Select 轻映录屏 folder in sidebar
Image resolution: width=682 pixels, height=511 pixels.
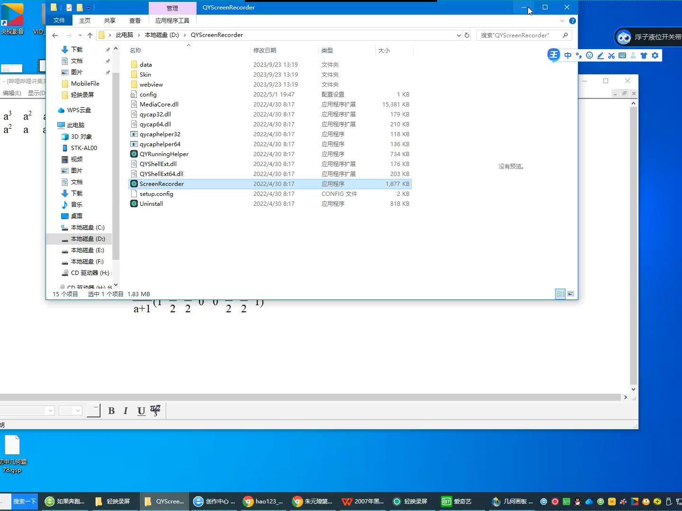[78, 95]
